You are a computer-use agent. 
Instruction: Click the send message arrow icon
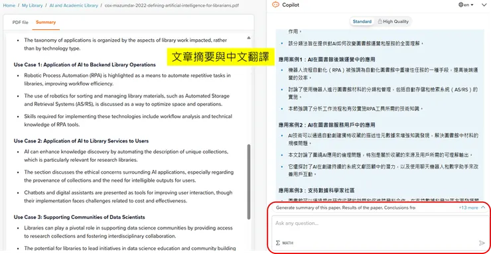pyautogui.click(x=482, y=243)
